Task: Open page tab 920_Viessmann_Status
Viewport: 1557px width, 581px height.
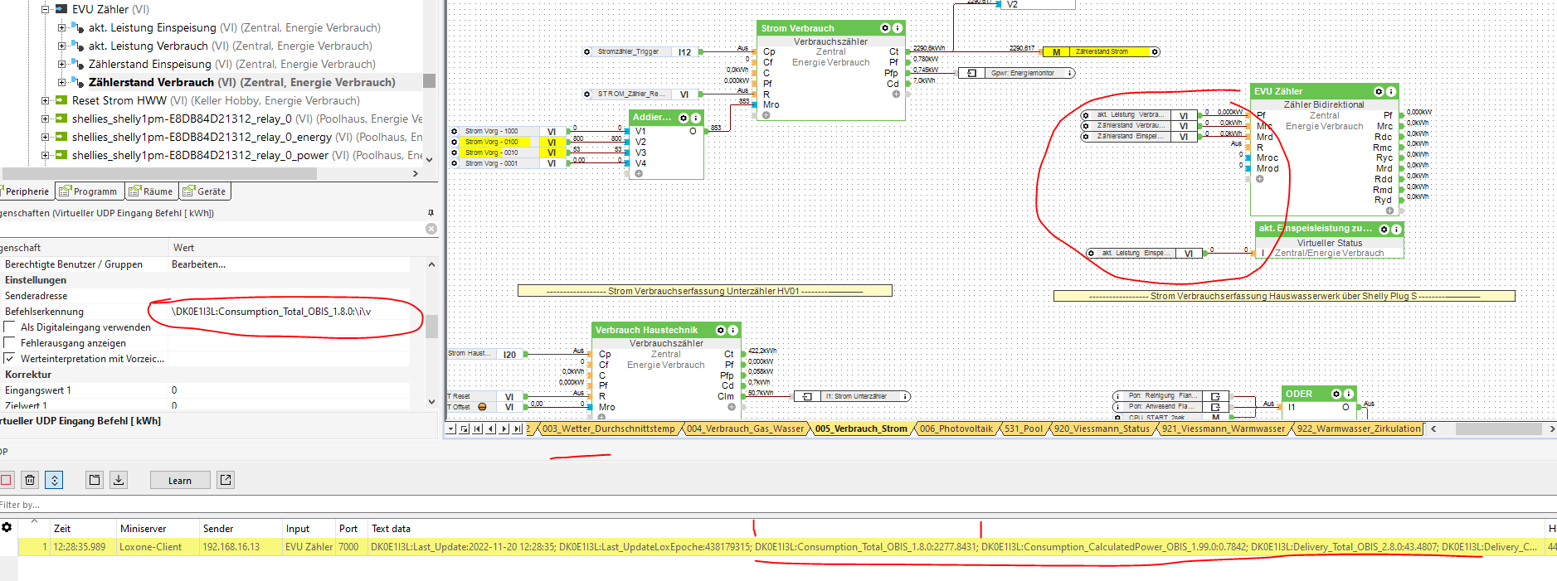Action: (1102, 428)
